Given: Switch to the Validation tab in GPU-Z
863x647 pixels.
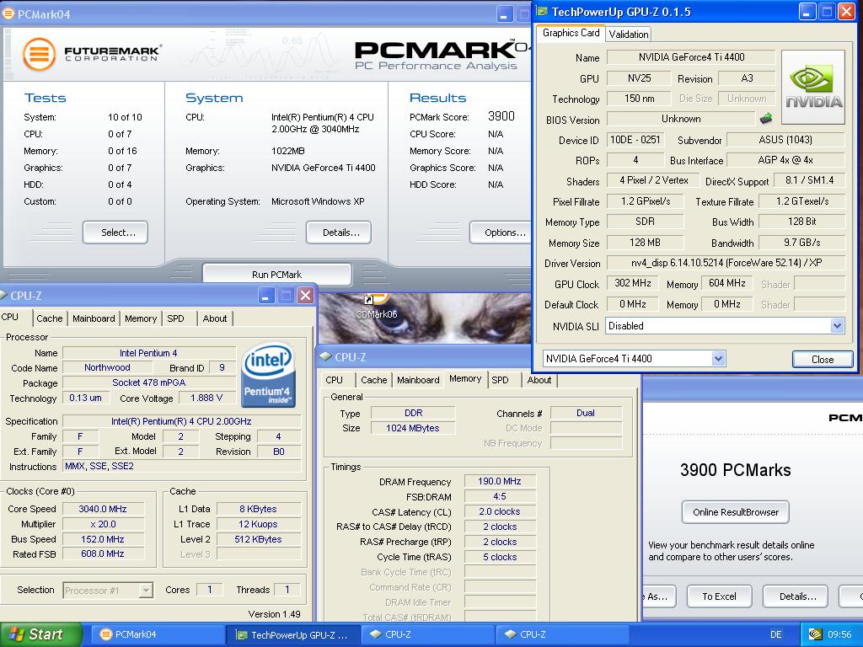Looking at the screenshot, I should (x=628, y=34).
